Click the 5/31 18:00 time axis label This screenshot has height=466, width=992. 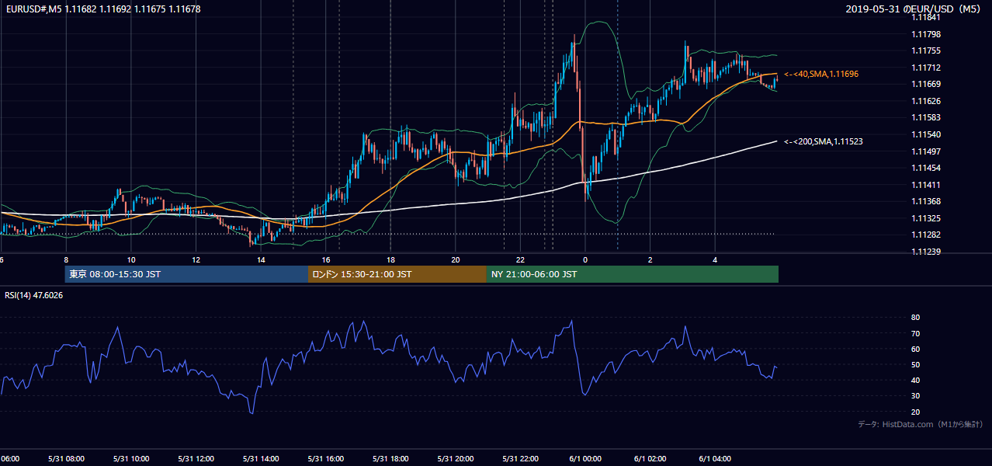pos(391,459)
